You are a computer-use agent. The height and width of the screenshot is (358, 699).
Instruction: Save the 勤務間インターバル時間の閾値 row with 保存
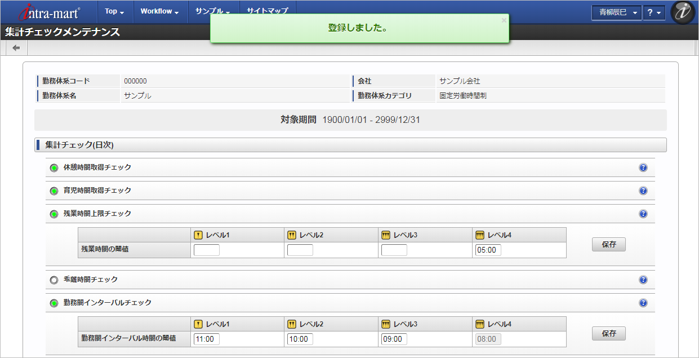[x=609, y=333]
